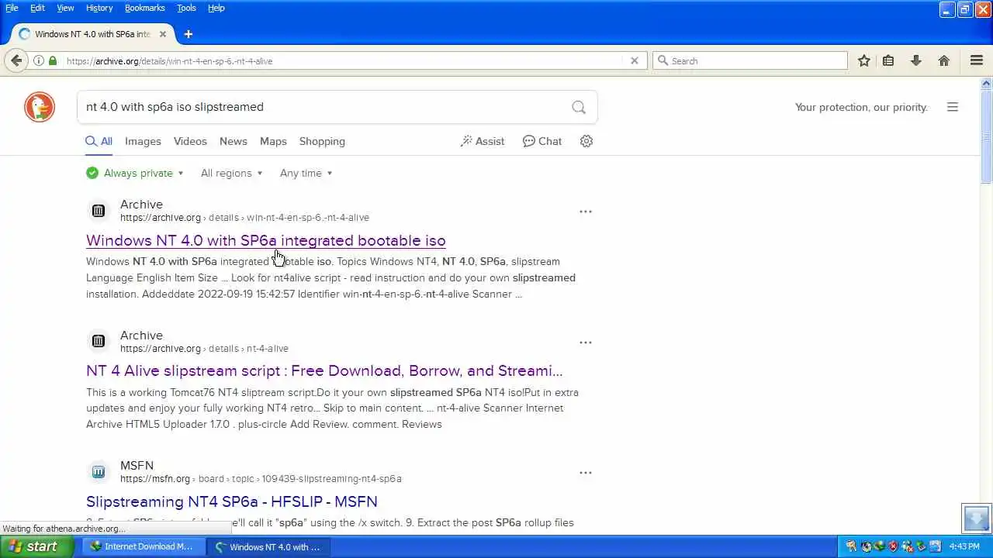This screenshot has height=558, width=993.
Task: Open downloads arrow in toolbar
Action: (x=916, y=60)
